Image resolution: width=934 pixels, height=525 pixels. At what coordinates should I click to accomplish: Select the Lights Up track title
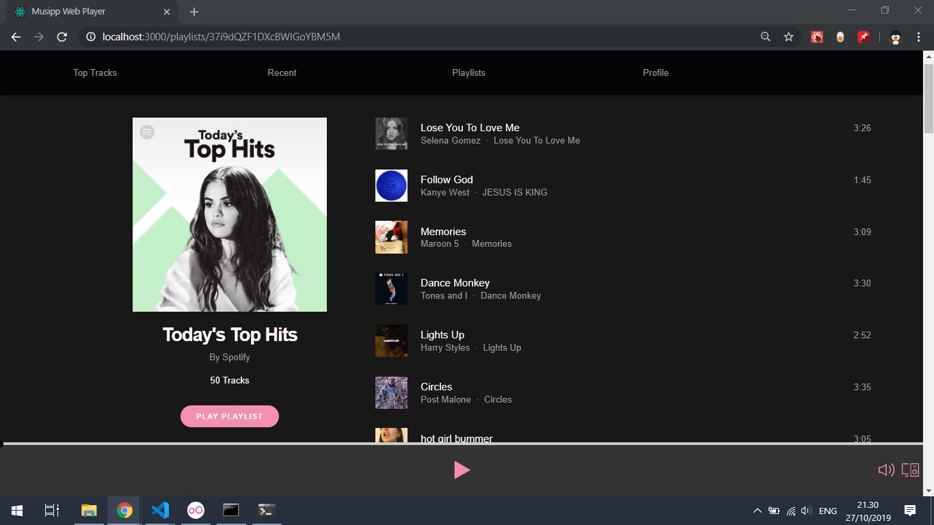442,335
